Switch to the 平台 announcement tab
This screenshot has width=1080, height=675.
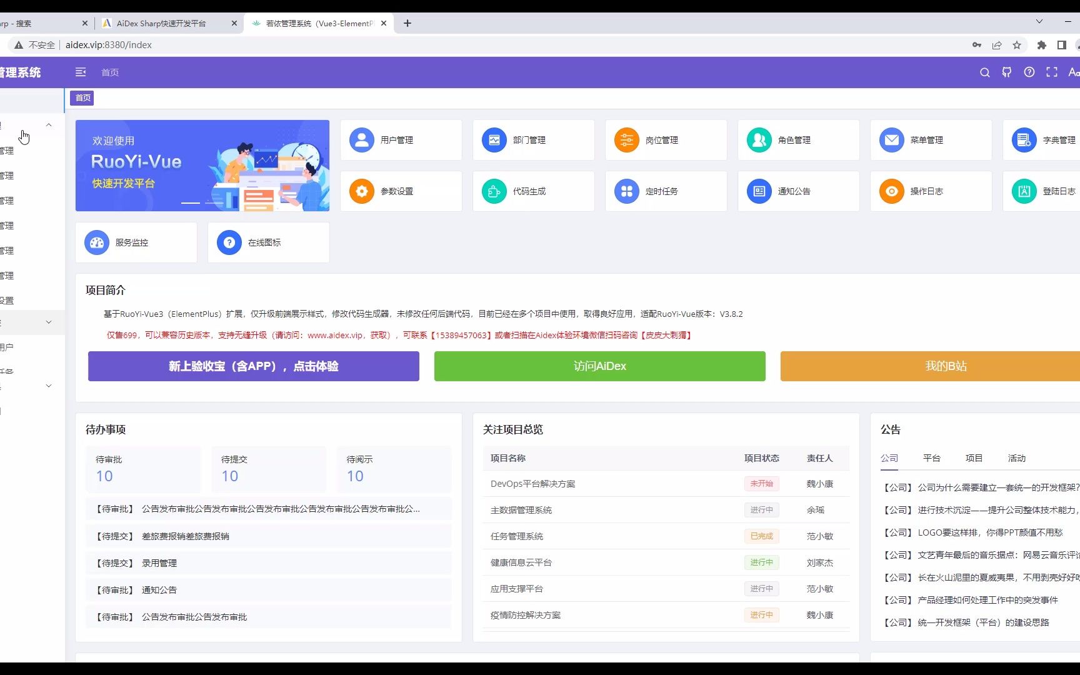932,458
